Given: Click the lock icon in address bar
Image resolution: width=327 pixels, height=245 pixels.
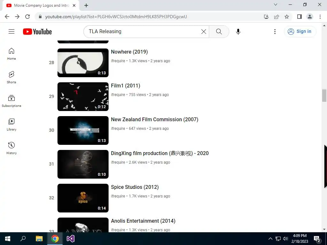Looking at the screenshot, I should 40,17.
